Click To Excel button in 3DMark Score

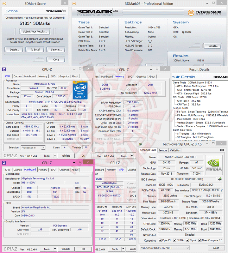point(35,50)
